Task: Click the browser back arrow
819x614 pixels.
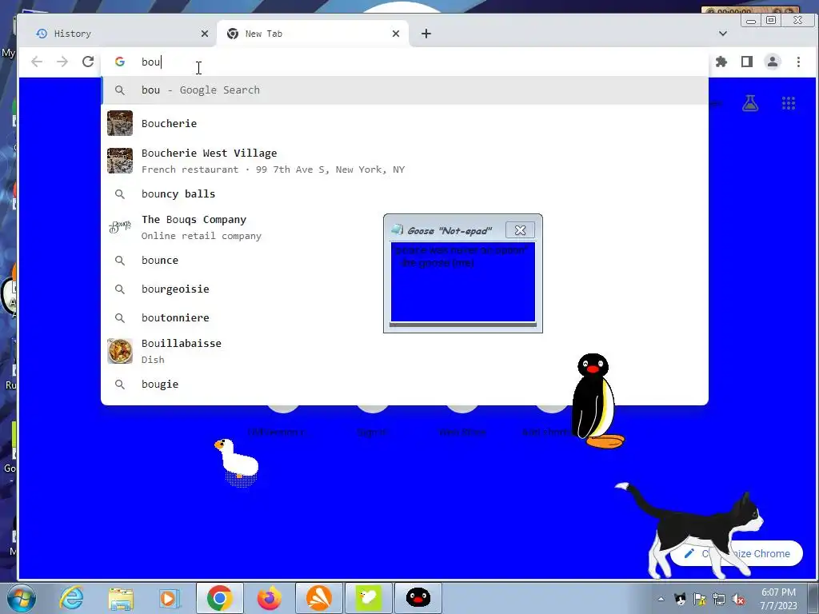Action: pos(37,62)
